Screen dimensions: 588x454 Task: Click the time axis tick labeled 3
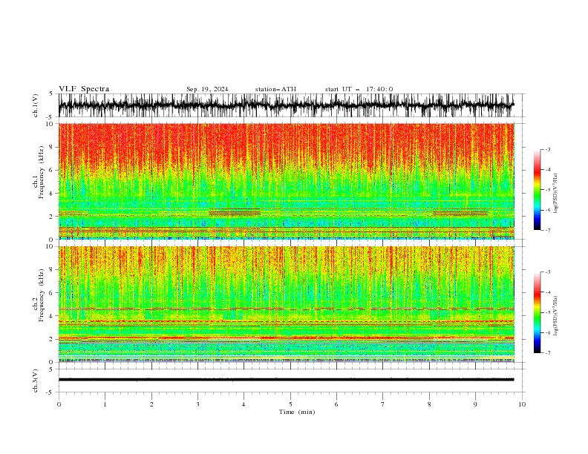197,404
